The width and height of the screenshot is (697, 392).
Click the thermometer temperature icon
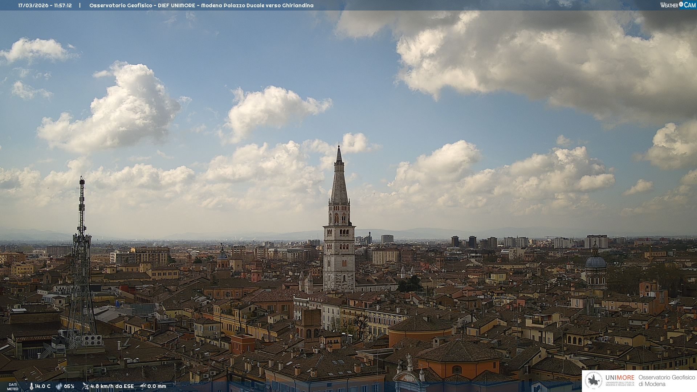tap(32, 386)
